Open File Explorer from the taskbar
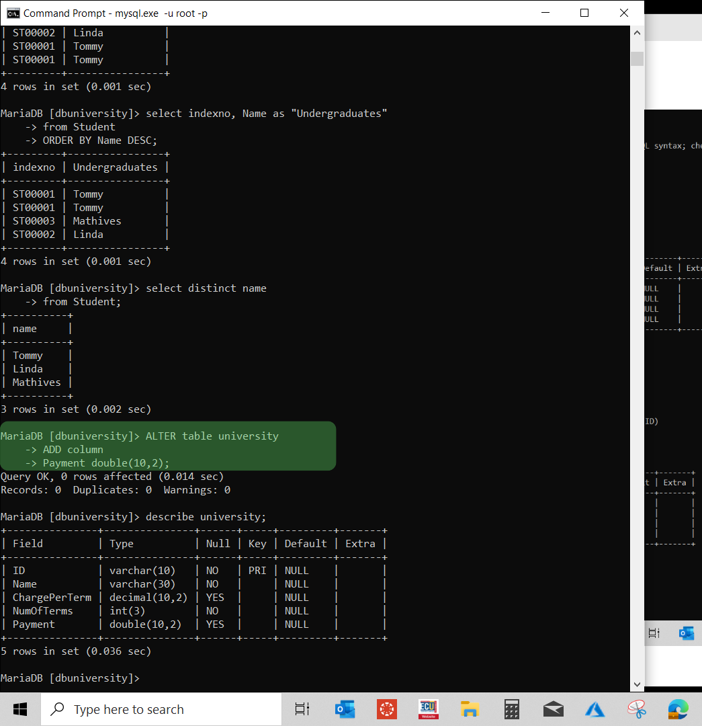The height and width of the screenshot is (726, 702). (x=470, y=709)
